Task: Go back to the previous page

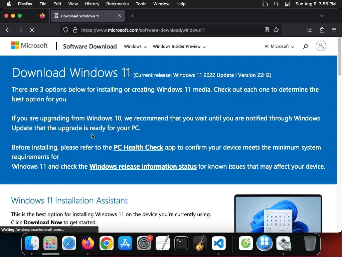Action: (x=8, y=30)
